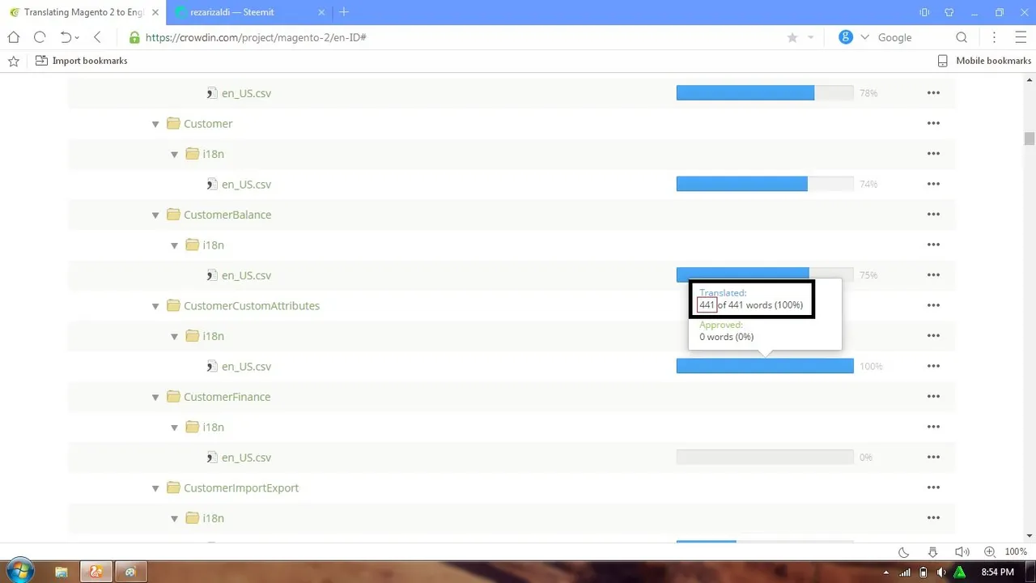Collapse the CustomerImportExport folder
The image size is (1036, 583).
[x=155, y=488]
